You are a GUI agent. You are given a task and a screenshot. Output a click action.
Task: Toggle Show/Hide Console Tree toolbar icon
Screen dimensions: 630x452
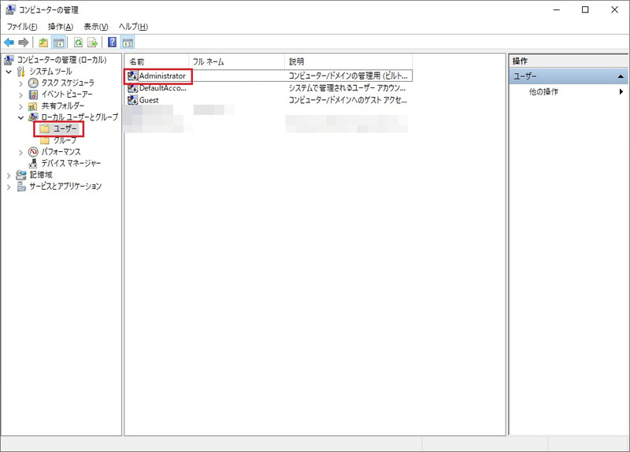(x=58, y=43)
